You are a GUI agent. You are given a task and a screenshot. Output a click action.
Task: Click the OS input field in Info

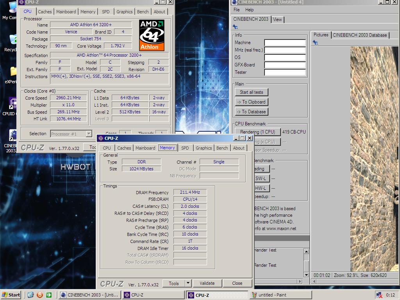click(x=285, y=57)
